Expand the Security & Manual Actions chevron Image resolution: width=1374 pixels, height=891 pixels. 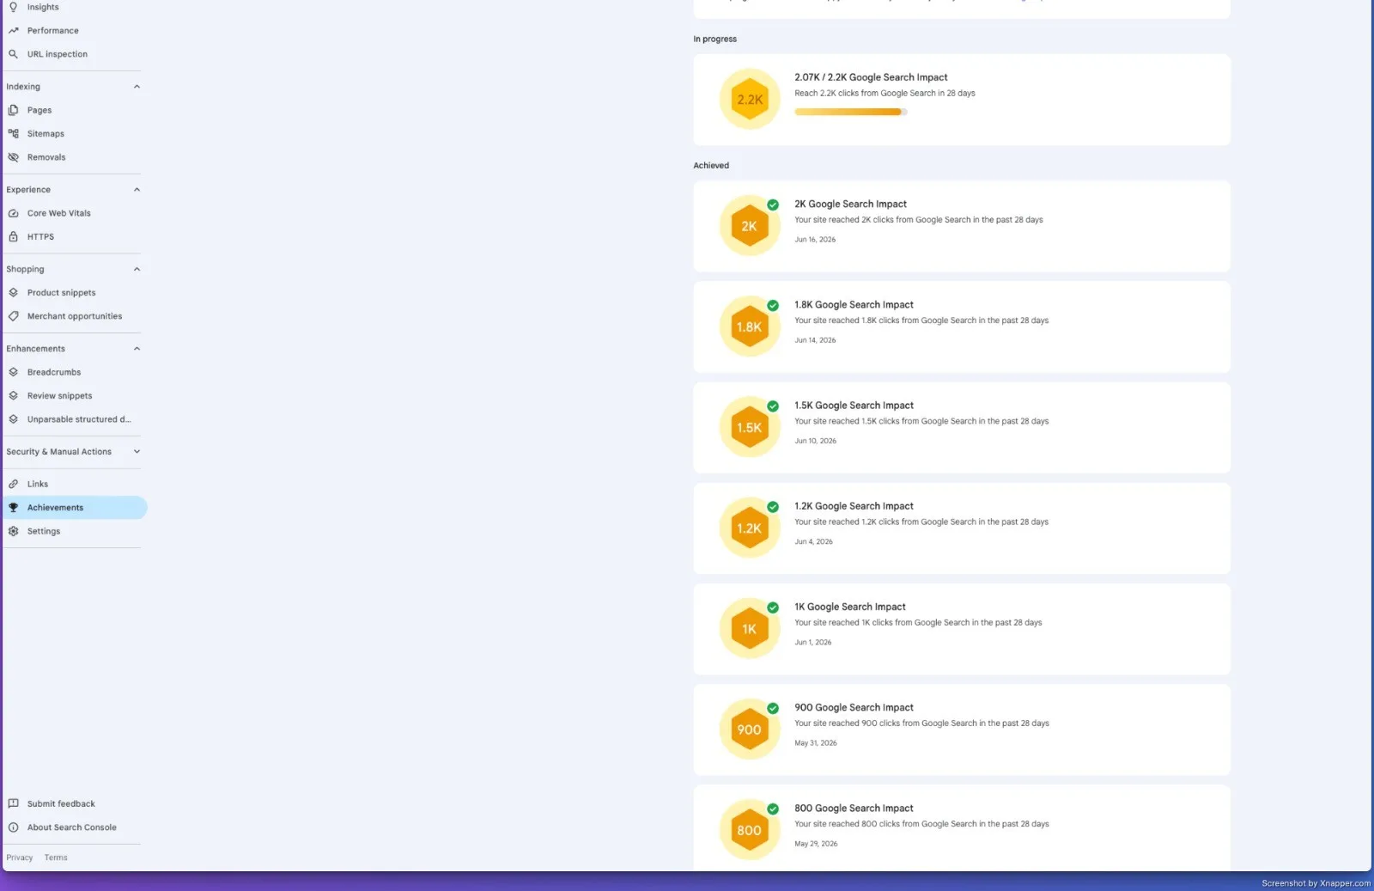coord(137,452)
